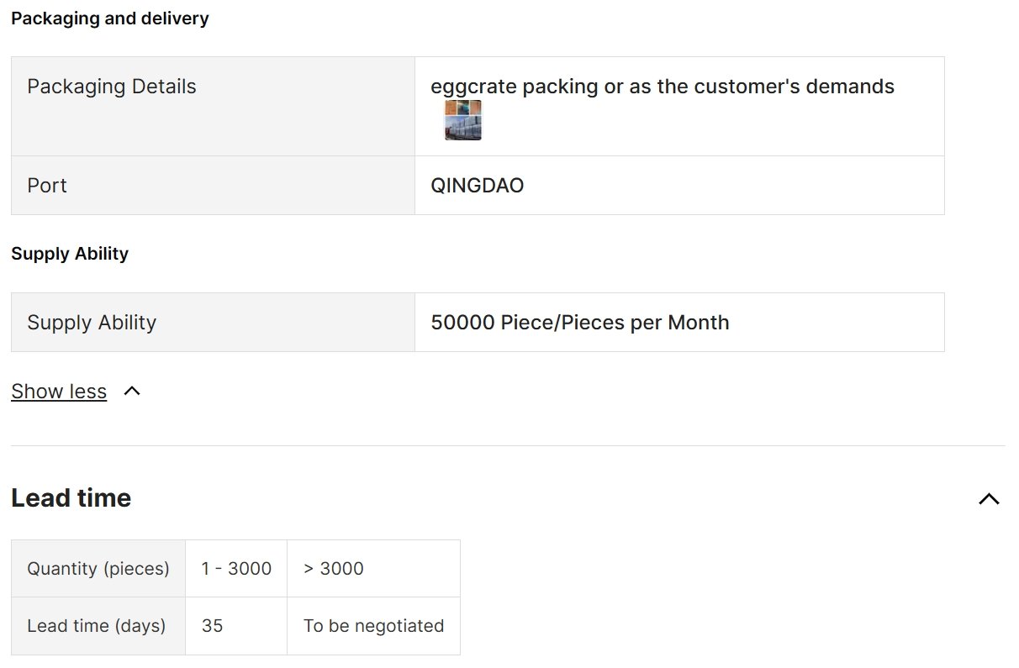The width and height of the screenshot is (1019, 668).
Task: Click the QINGDAO port value
Action: [x=477, y=186]
